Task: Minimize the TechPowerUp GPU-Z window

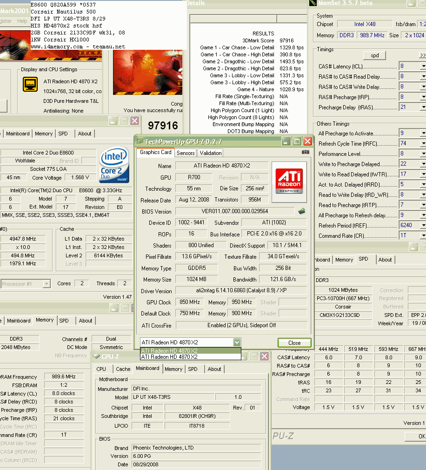Action: 286,141
